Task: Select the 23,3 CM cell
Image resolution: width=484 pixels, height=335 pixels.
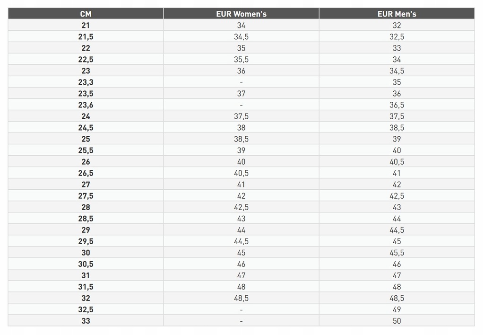Action: point(86,82)
